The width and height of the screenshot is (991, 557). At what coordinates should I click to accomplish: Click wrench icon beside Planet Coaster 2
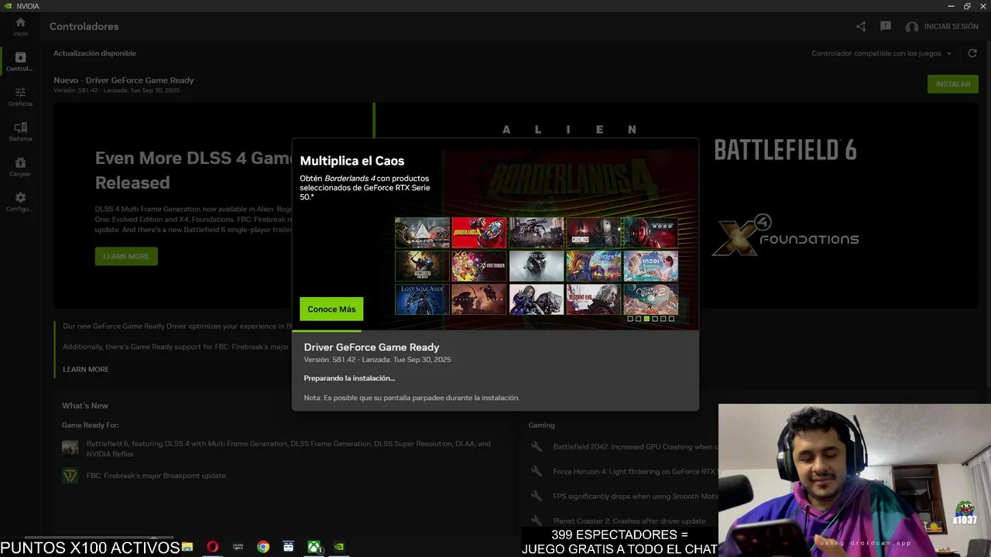pos(536,521)
